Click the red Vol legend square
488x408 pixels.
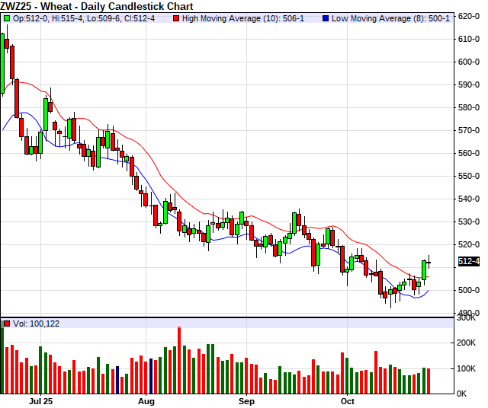[x=7, y=323]
